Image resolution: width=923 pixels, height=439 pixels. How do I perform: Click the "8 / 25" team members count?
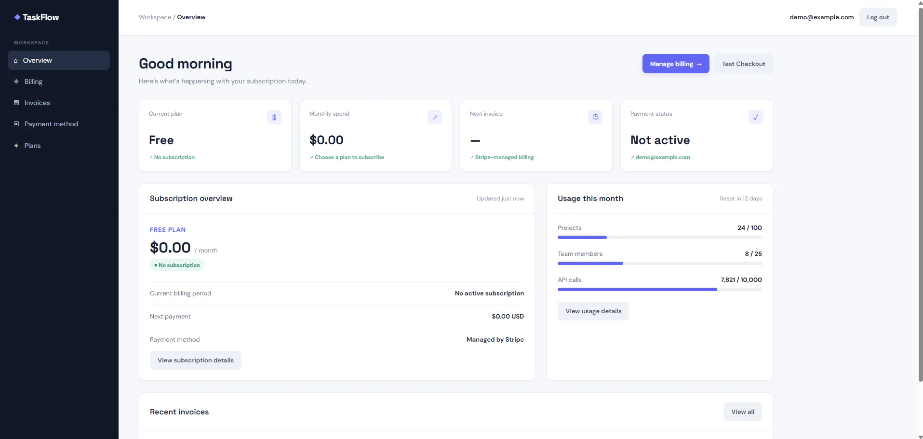(x=753, y=253)
